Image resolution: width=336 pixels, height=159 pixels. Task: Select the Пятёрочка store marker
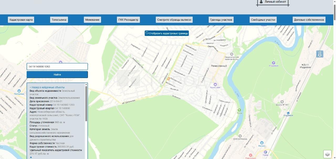click(19, 91)
